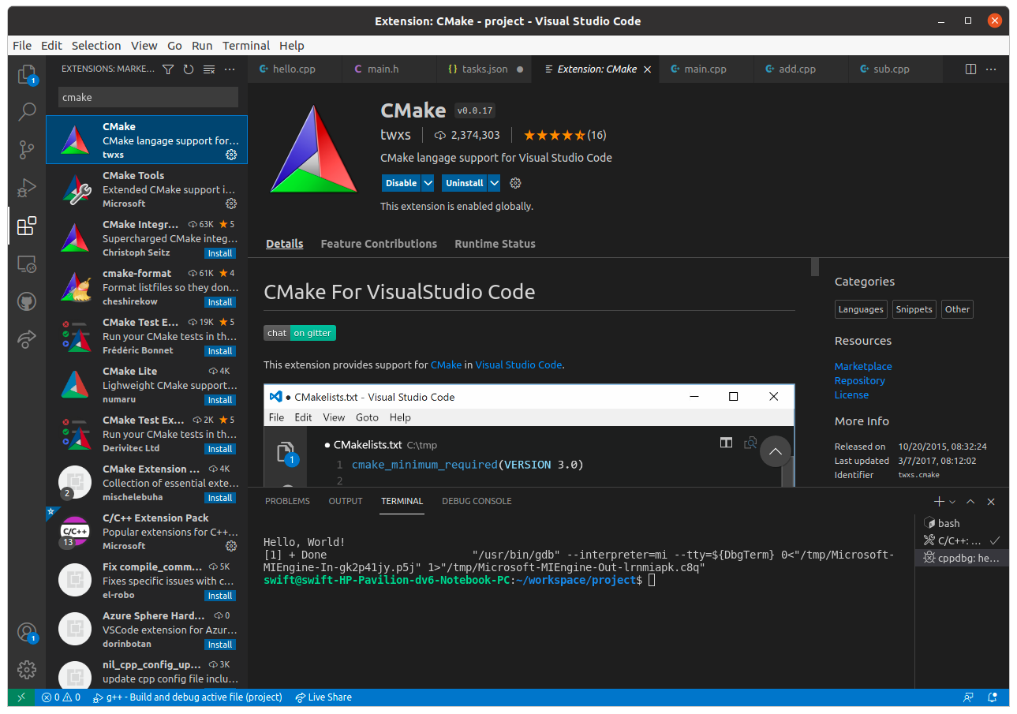1017x714 pixels.
Task: Select the Extensions view icon
Action: pyautogui.click(x=27, y=226)
